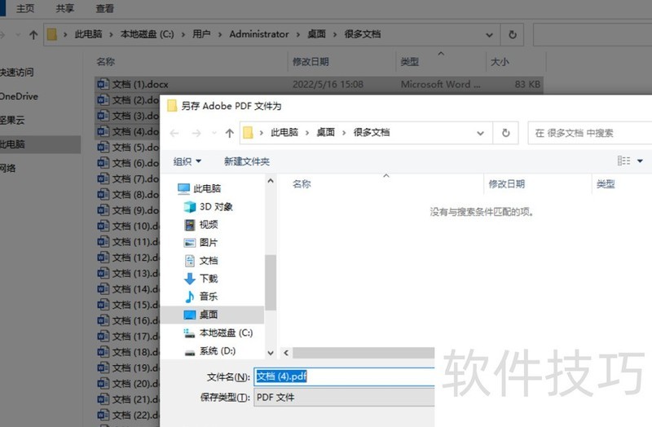Expand save dialog address dropdown
This screenshot has height=427, width=652.
[x=480, y=133]
